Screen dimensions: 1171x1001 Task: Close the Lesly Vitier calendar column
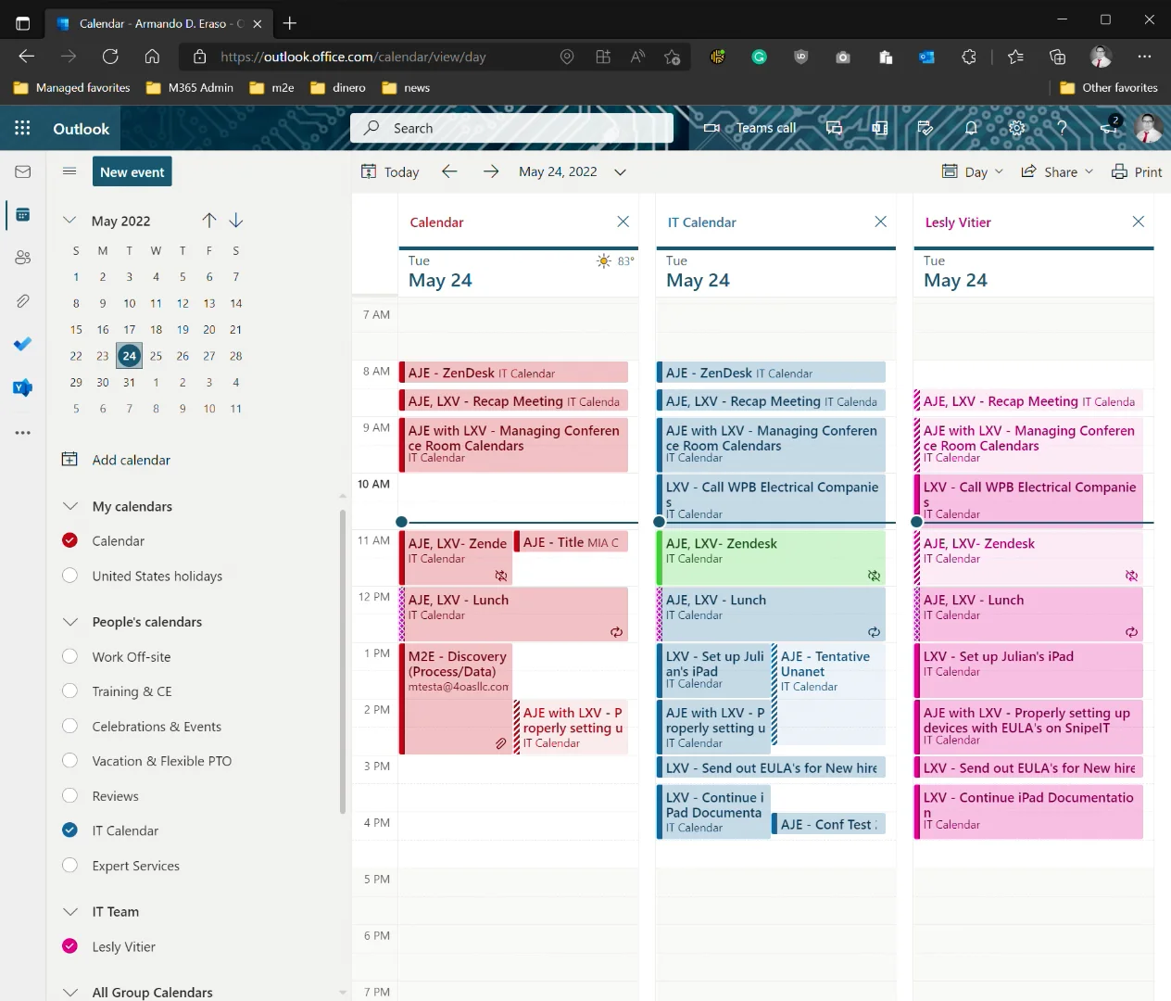(x=1138, y=222)
